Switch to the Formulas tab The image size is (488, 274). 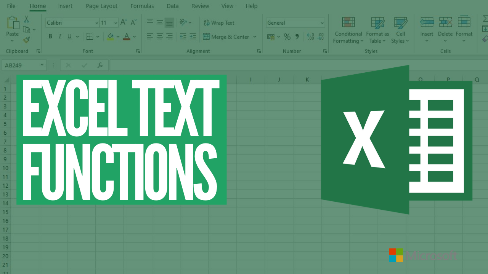coord(142,6)
